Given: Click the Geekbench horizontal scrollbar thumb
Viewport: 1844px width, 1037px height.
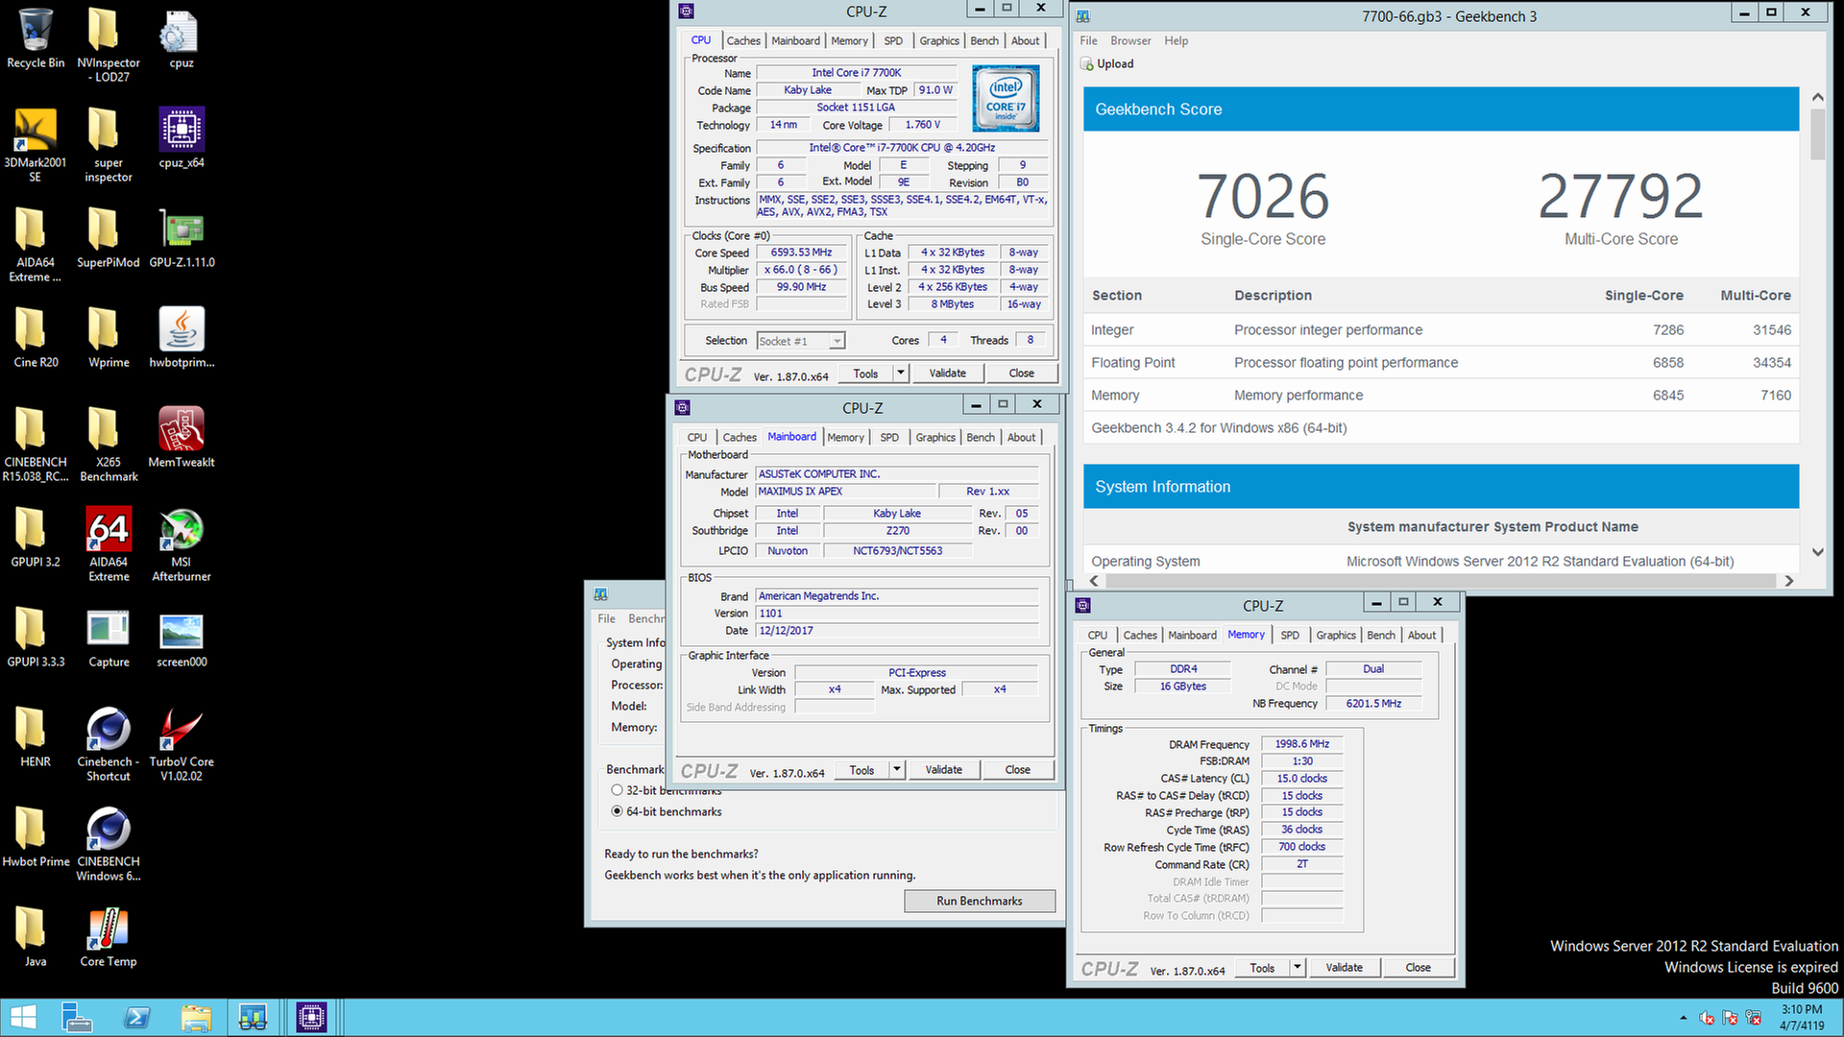Looking at the screenshot, I should point(1441,580).
